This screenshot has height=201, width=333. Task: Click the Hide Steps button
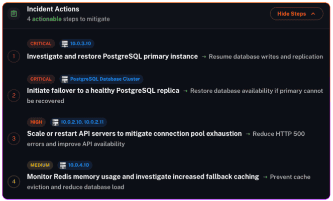point(296,14)
